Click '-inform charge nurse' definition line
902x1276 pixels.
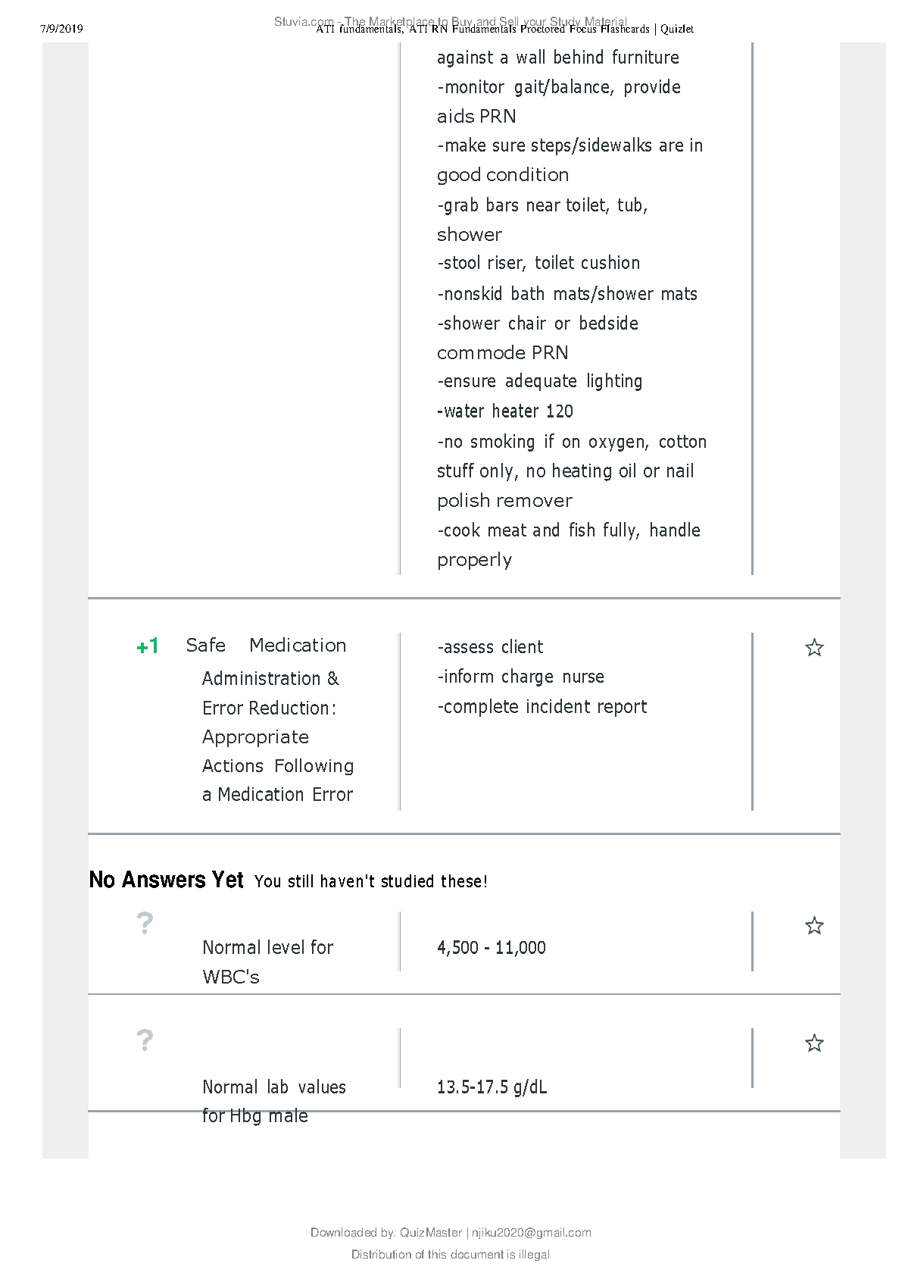[521, 677]
